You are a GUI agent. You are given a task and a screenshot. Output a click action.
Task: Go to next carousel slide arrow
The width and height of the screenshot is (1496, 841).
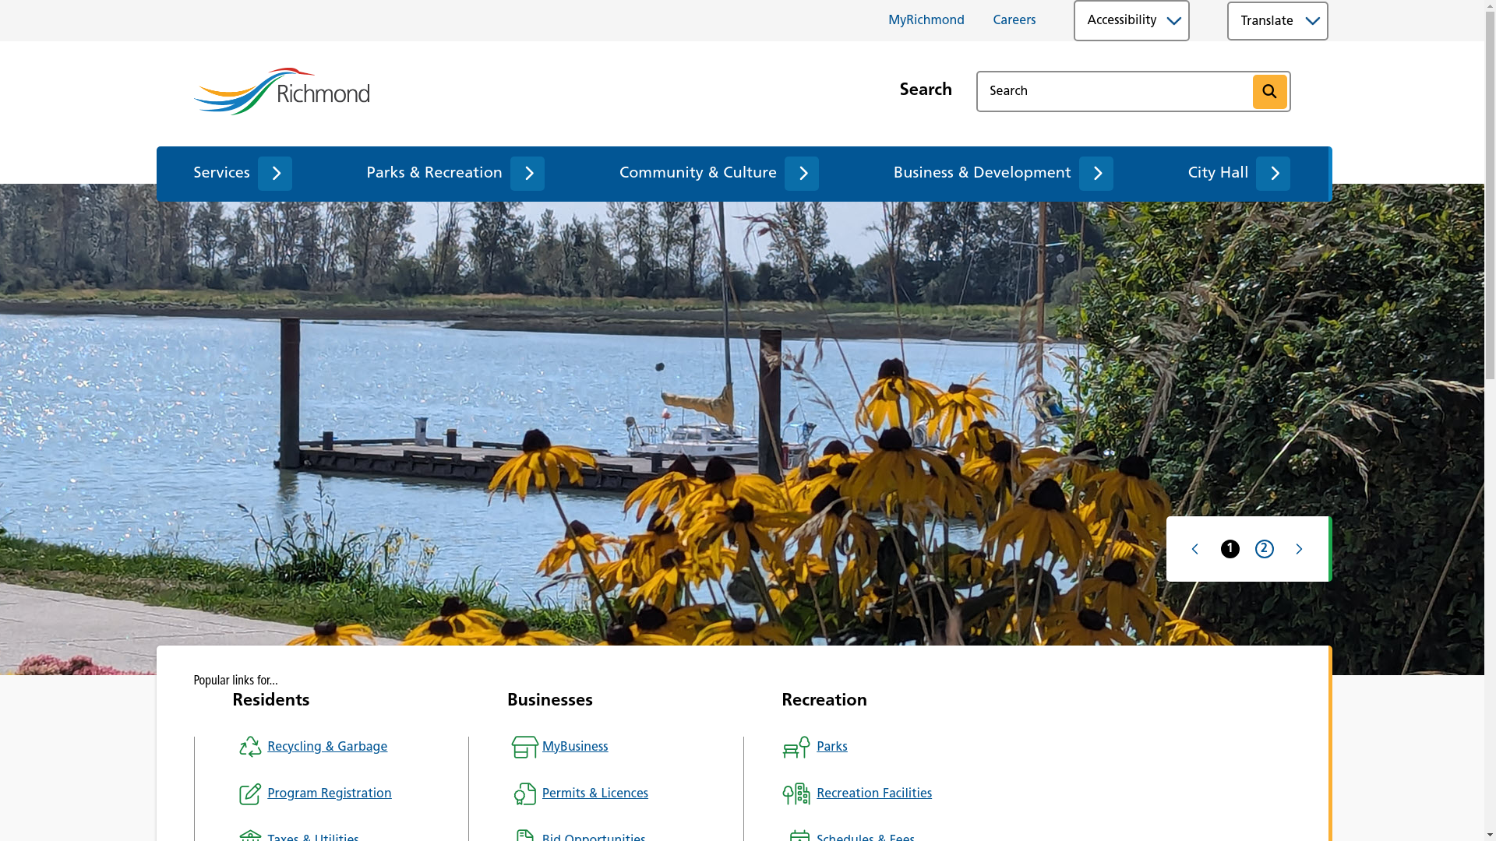(x=1299, y=549)
